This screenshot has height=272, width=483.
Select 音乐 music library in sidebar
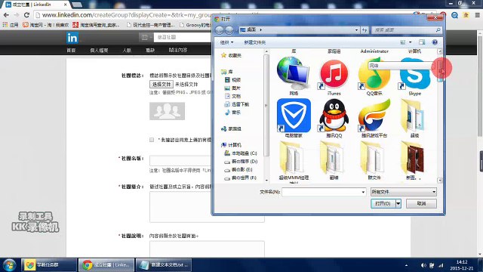(233, 113)
